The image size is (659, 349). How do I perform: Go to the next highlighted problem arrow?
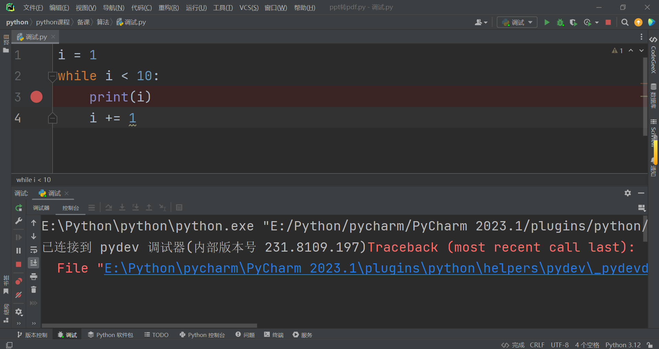pos(641,50)
